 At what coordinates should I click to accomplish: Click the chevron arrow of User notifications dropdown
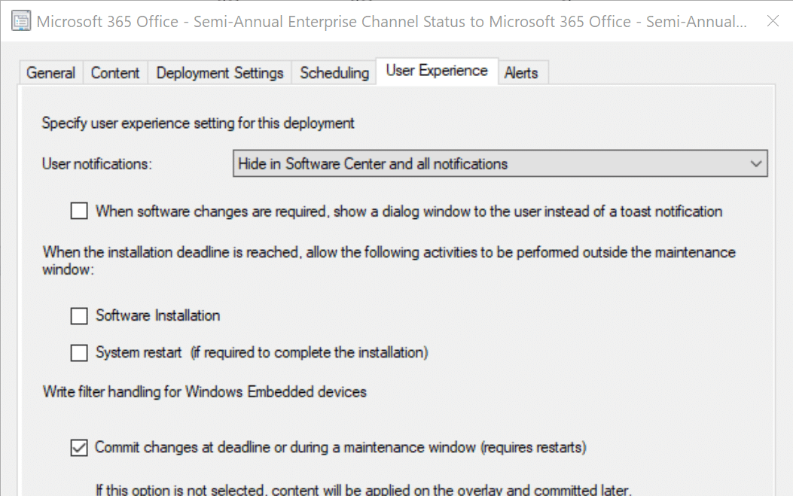pyautogui.click(x=756, y=164)
